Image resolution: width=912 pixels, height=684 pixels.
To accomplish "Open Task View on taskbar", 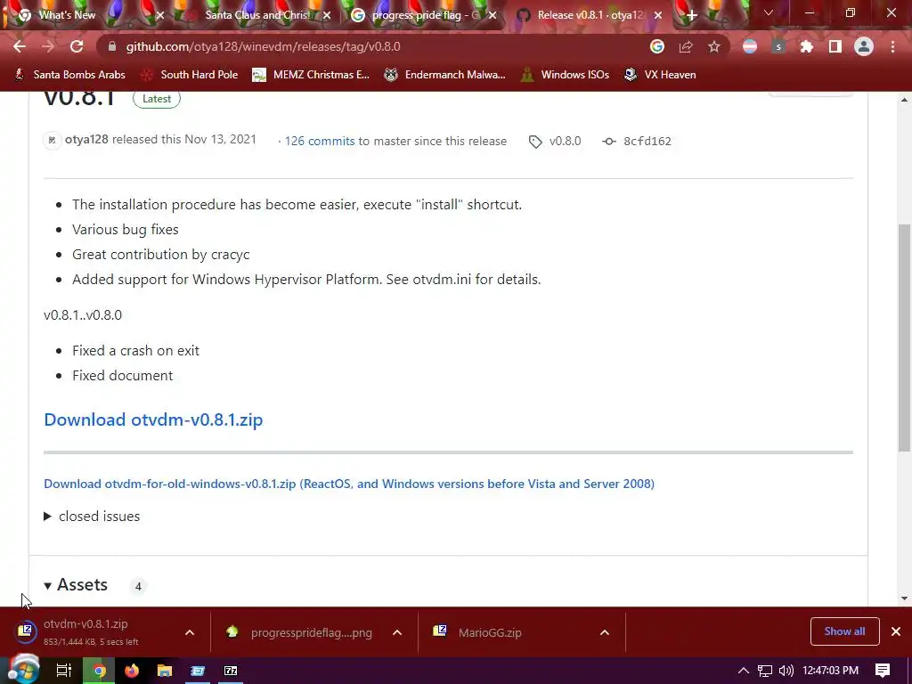I will pyautogui.click(x=63, y=671).
